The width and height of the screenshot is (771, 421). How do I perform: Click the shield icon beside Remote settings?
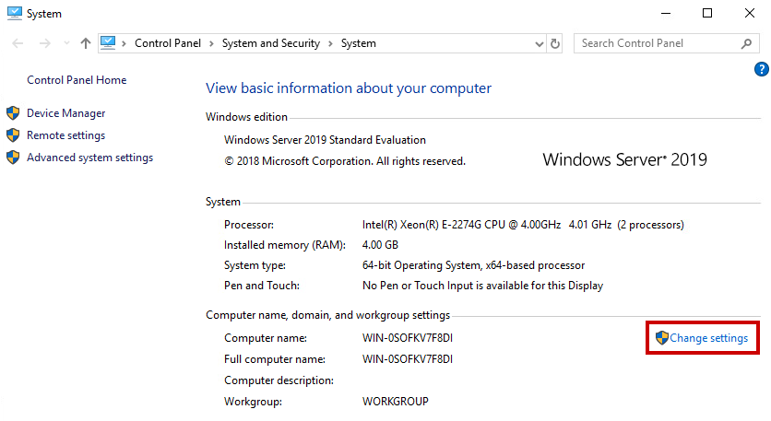[x=13, y=135]
